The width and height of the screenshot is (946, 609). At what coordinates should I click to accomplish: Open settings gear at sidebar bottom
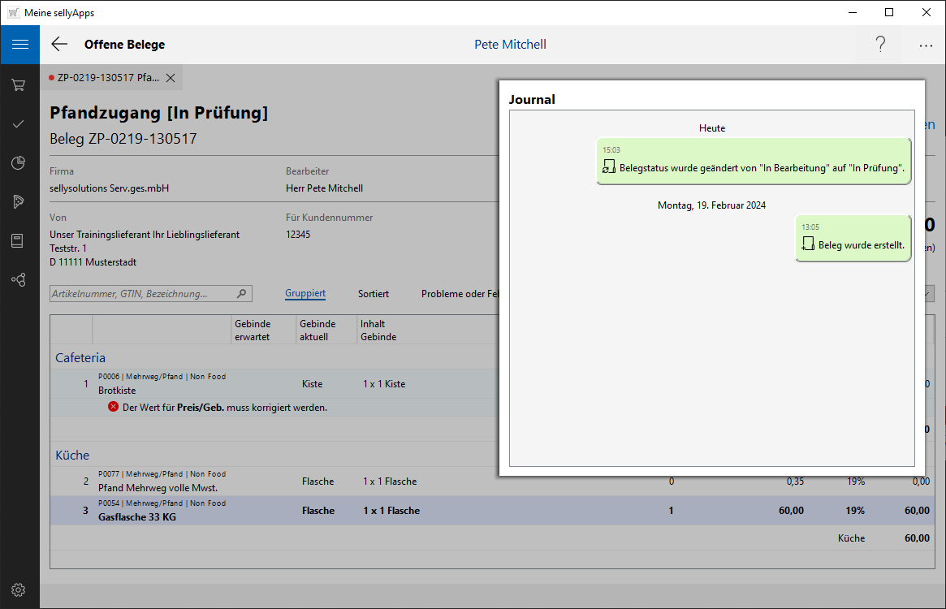pos(19,590)
